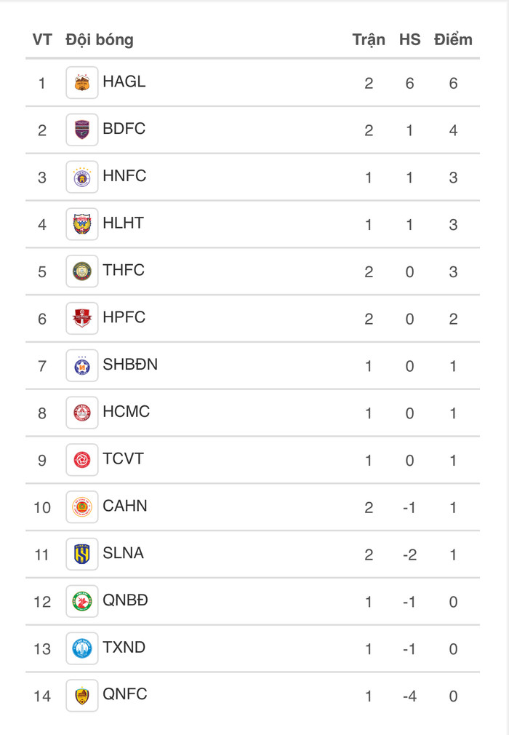Select the QNBĐ team logo
Screen dimensions: 509x735
[82, 602]
